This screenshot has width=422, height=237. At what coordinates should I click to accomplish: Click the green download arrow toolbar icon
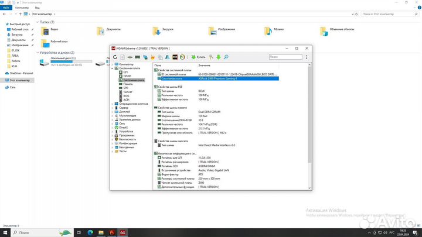tap(219, 57)
